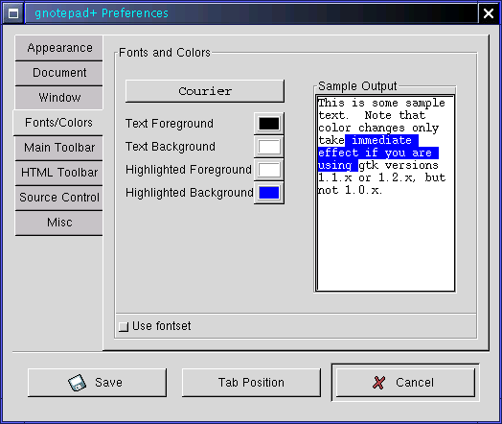Choose the blue Highlighted Background swatch

pyautogui.click(x=269, y=193)
